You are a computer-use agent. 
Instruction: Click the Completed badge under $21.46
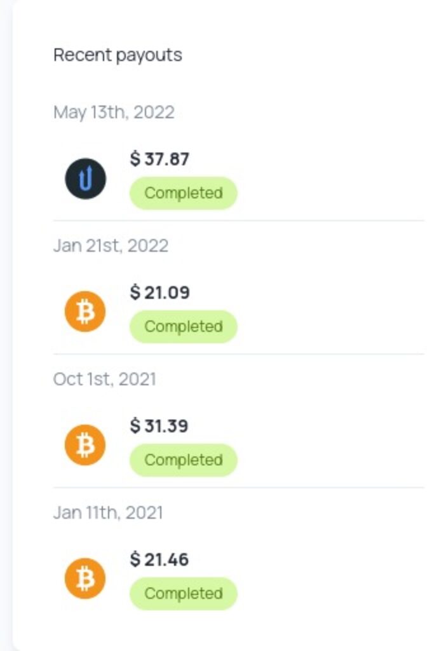pos(183,594)
